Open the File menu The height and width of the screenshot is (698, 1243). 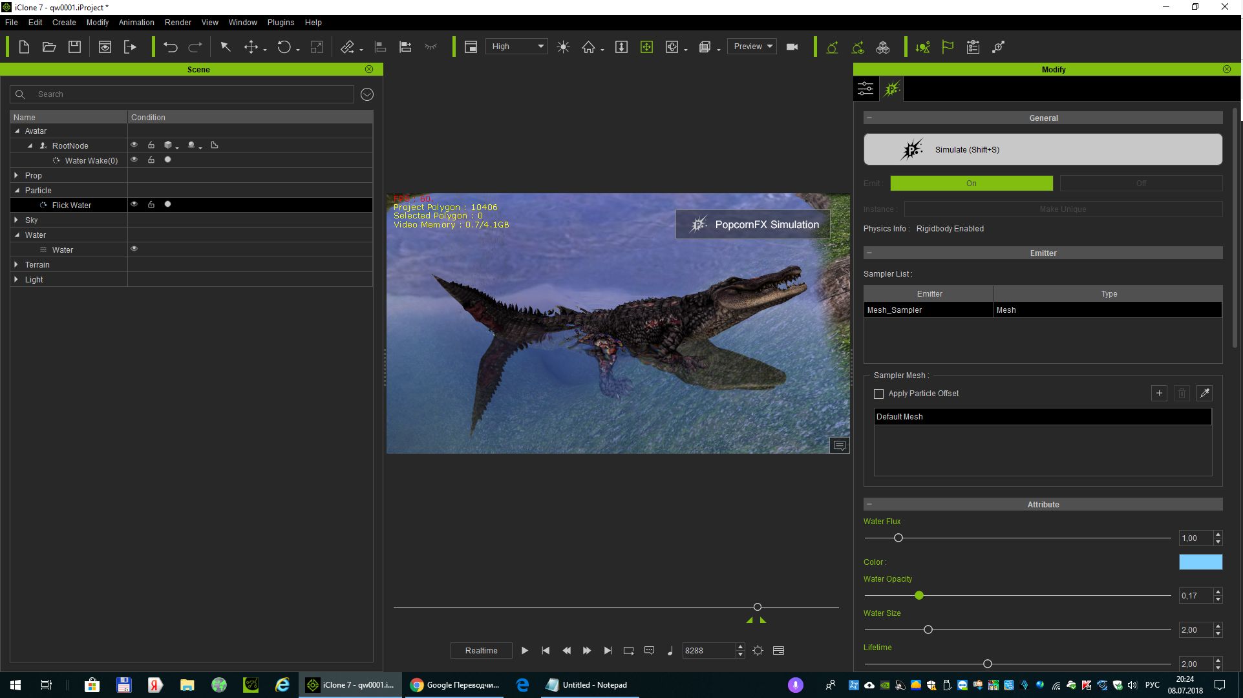point(12,22)
